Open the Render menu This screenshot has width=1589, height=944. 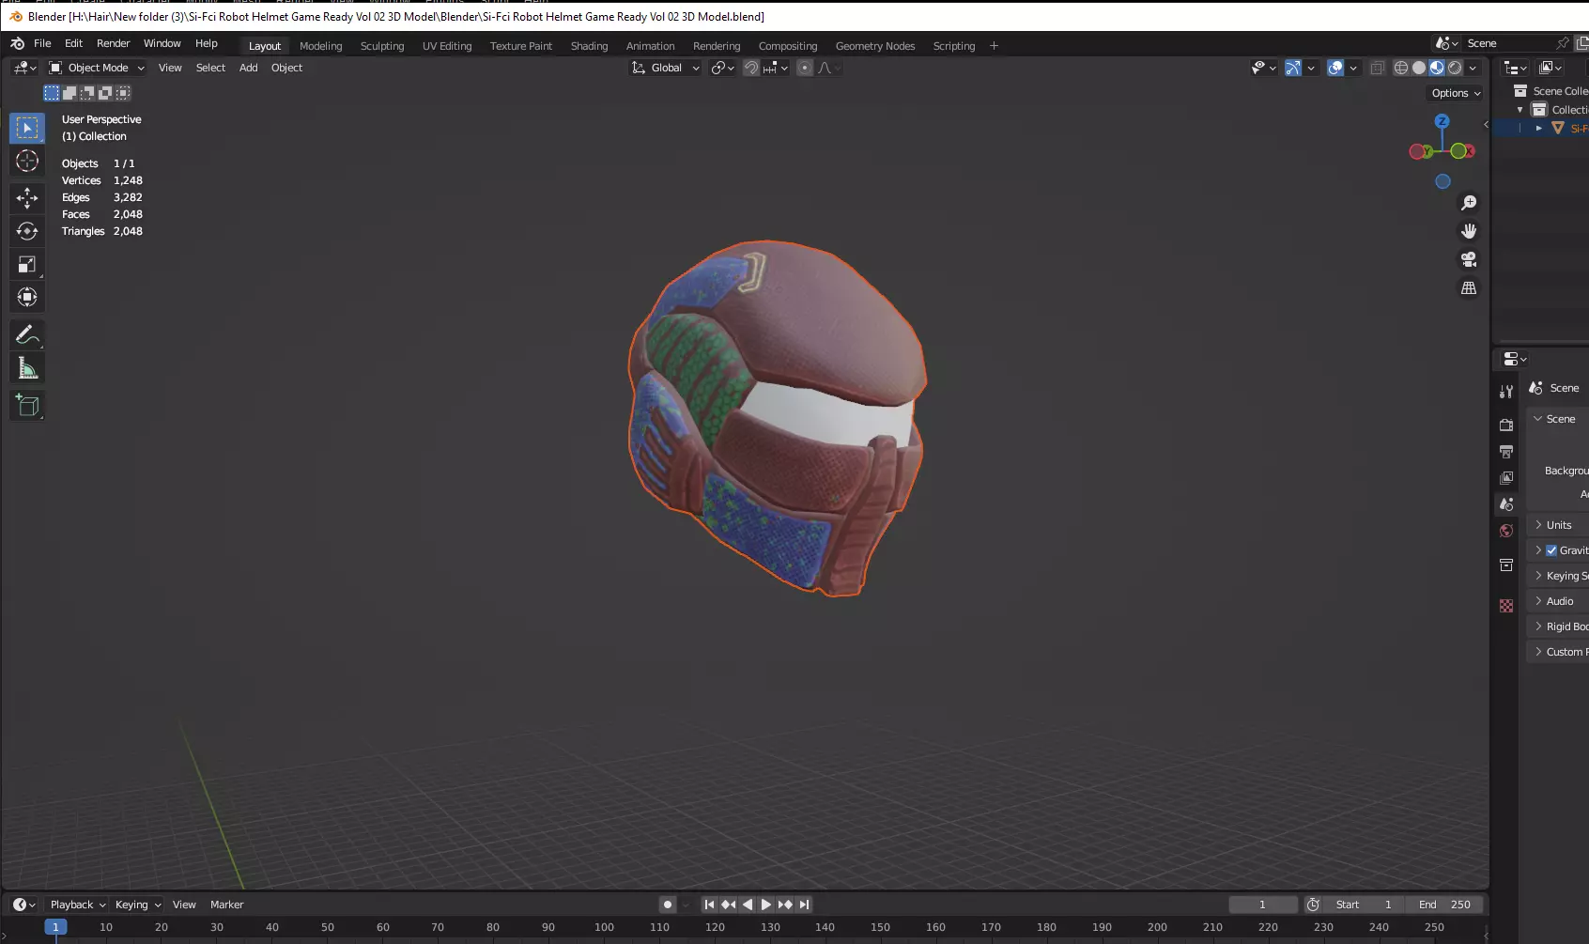113,43
